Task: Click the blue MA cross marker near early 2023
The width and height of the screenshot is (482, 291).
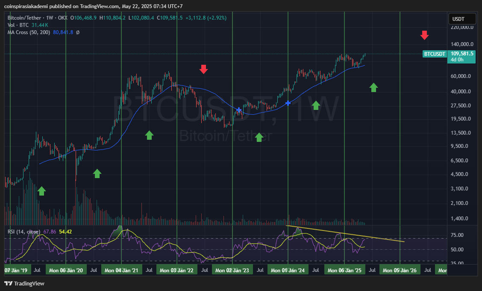Action: pyautogui.click(x=240, y=109)
